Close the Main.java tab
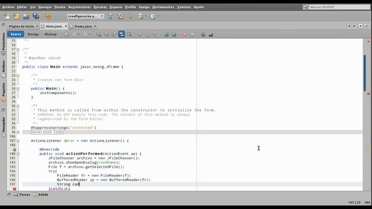Viewport: 372px width, 209px height. [x=66, y=26]
